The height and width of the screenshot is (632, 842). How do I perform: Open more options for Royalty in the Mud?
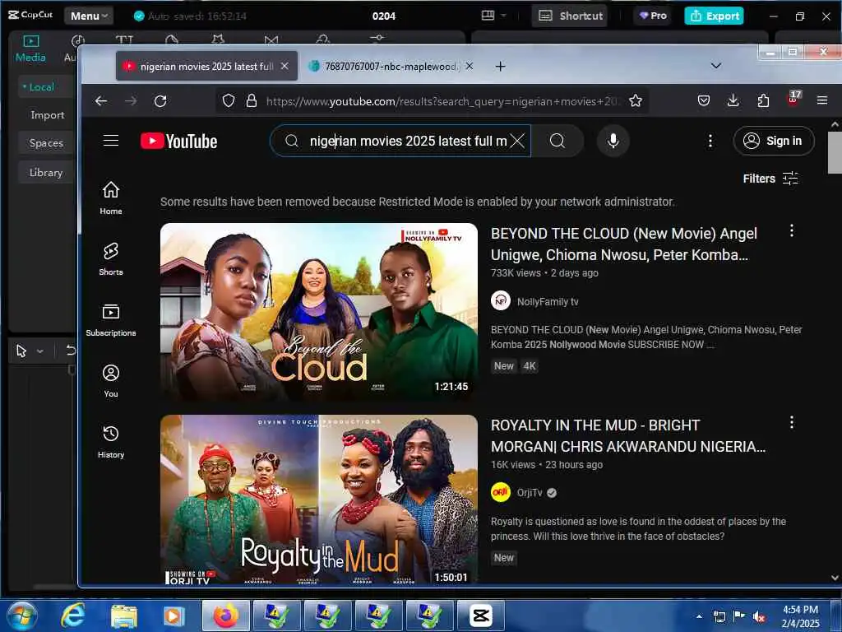(x=792, y=422)
